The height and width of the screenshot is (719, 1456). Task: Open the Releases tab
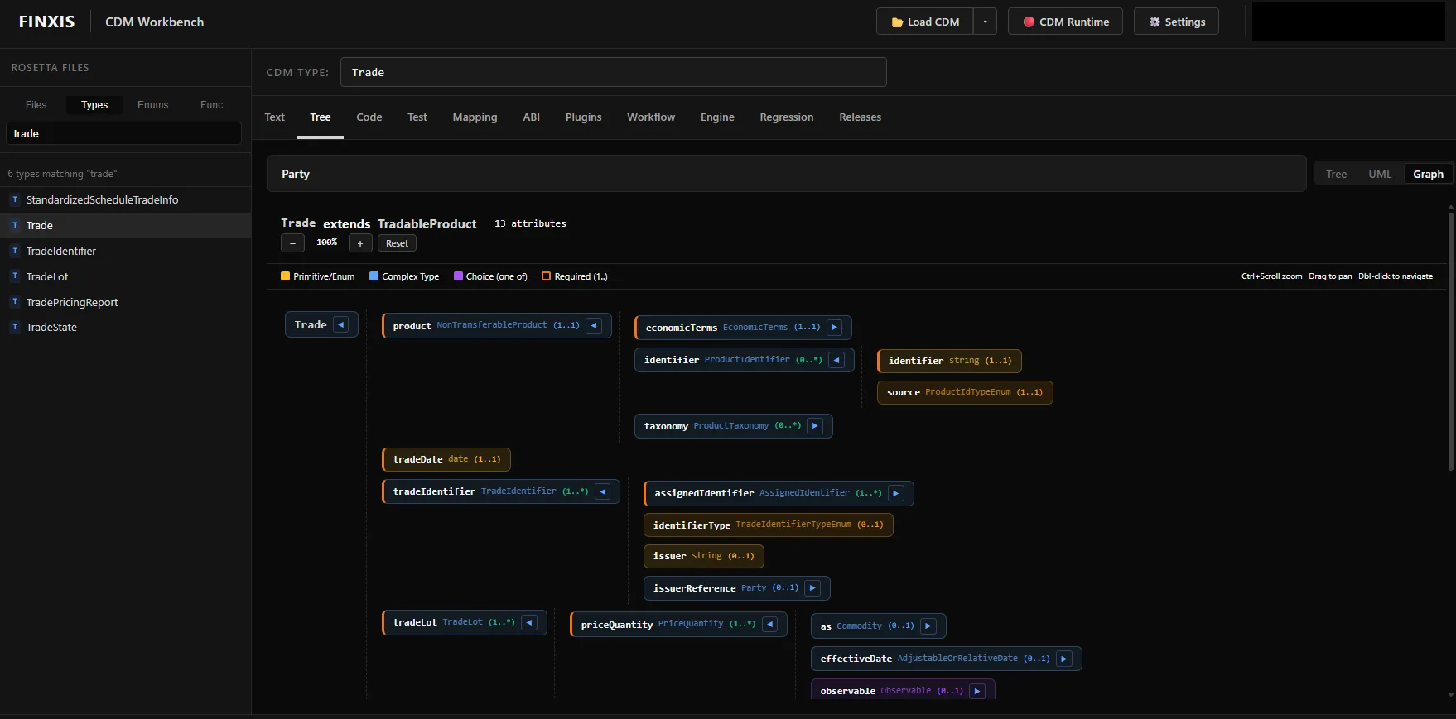860,117
